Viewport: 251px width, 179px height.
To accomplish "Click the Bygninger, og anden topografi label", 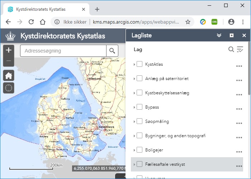I will (x=175, y=136).
